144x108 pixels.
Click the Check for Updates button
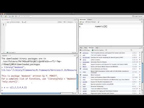pyautogui.click(x=98, y=50)
